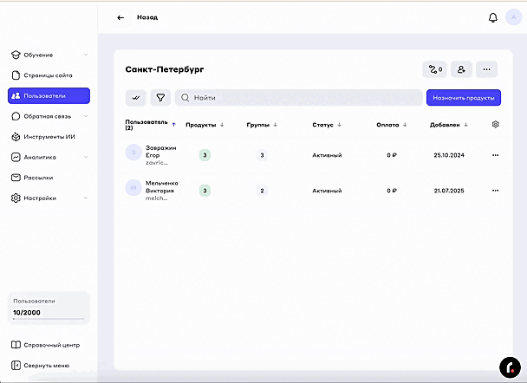The height and width of the screenshot is (383, 527).
Task: Expand the Обратная связь sidebar section
Action: coord(49,116)
